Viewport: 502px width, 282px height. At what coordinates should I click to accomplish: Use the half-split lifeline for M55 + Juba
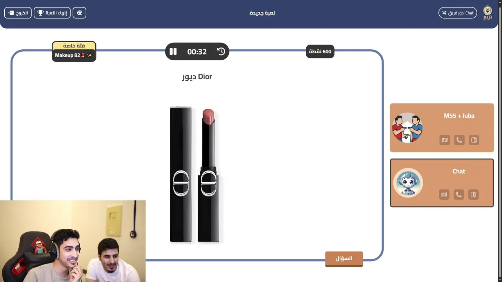(x=474, y=140)
